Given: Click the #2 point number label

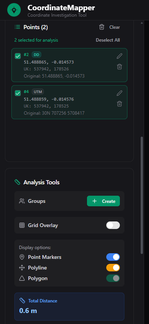Looking at the screenshot, I should (26, 55).
